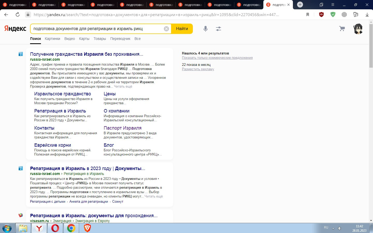Reload the page with refresh icon

point(18,15)
